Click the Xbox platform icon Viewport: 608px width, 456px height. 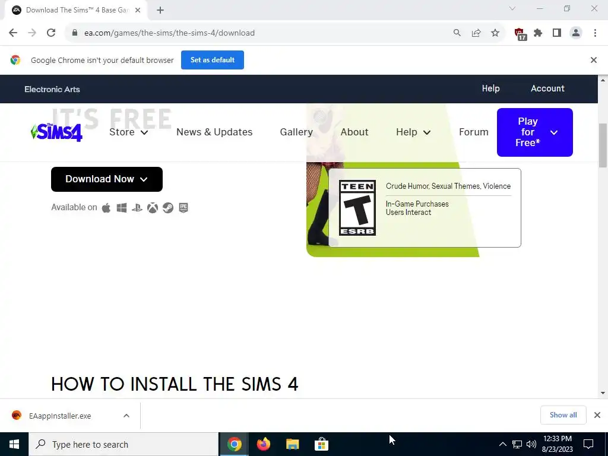tap(153, 208)
